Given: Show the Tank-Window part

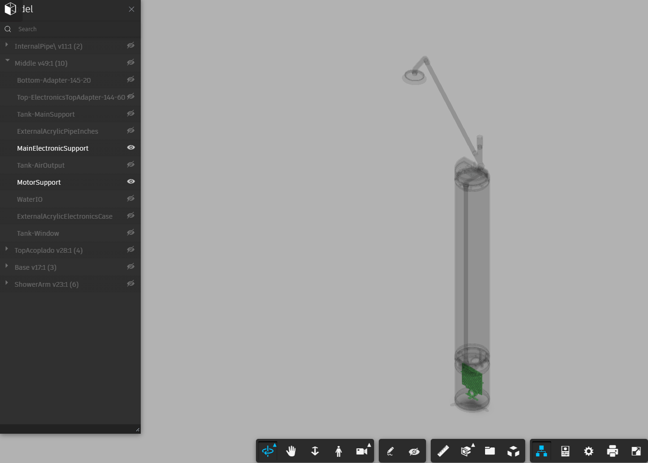Looking at the screenshot, I should (x=131, y=232).
